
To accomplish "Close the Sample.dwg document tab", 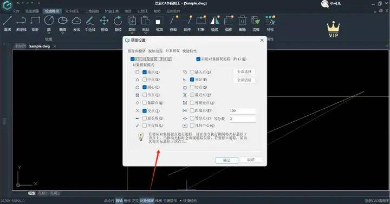I will (55, 47).
